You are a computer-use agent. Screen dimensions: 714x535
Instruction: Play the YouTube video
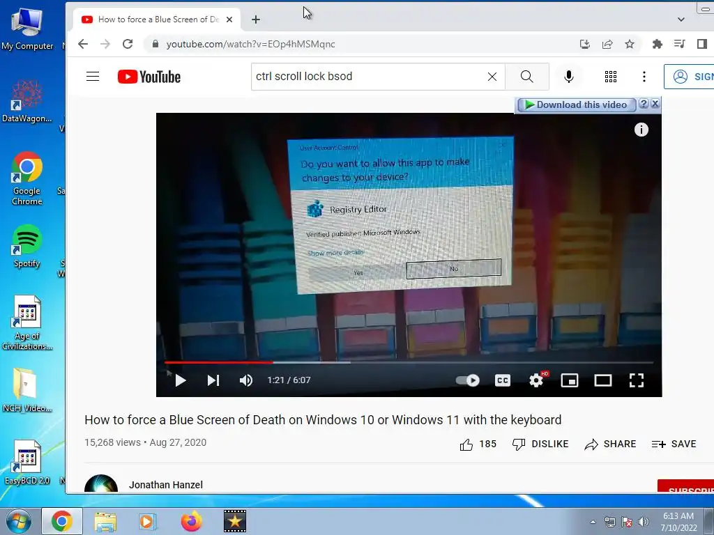coord(181,380)
